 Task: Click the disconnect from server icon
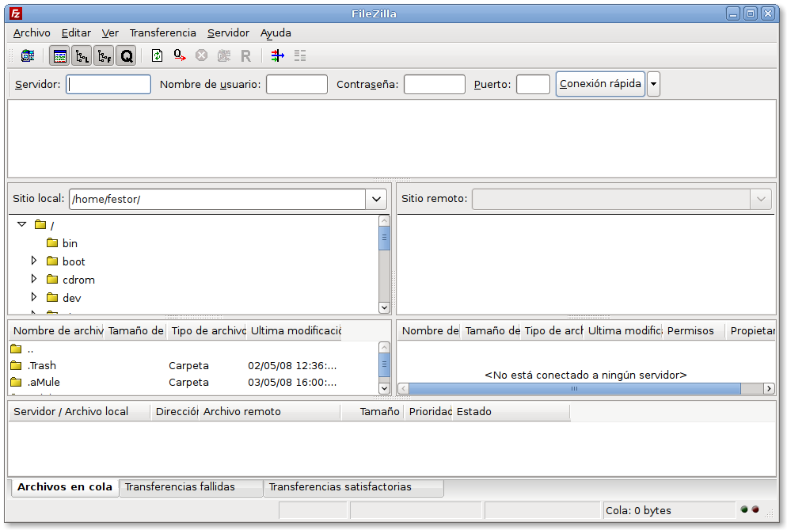point(224,55)
